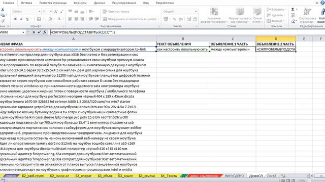Open Форматировать как таблицу gallery
This screenshot has height=182, width=325.
(x=240, y=15)
